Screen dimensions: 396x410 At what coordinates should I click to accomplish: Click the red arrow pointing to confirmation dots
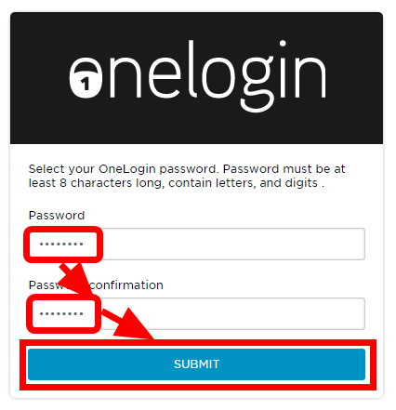pos(74,280)
